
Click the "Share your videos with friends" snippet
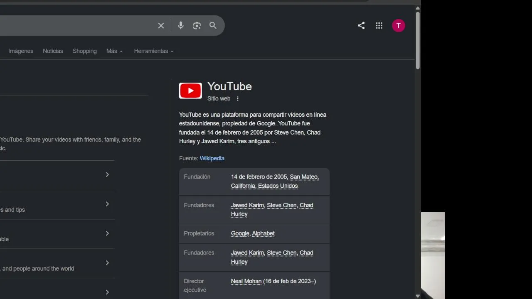click(71, 144)
